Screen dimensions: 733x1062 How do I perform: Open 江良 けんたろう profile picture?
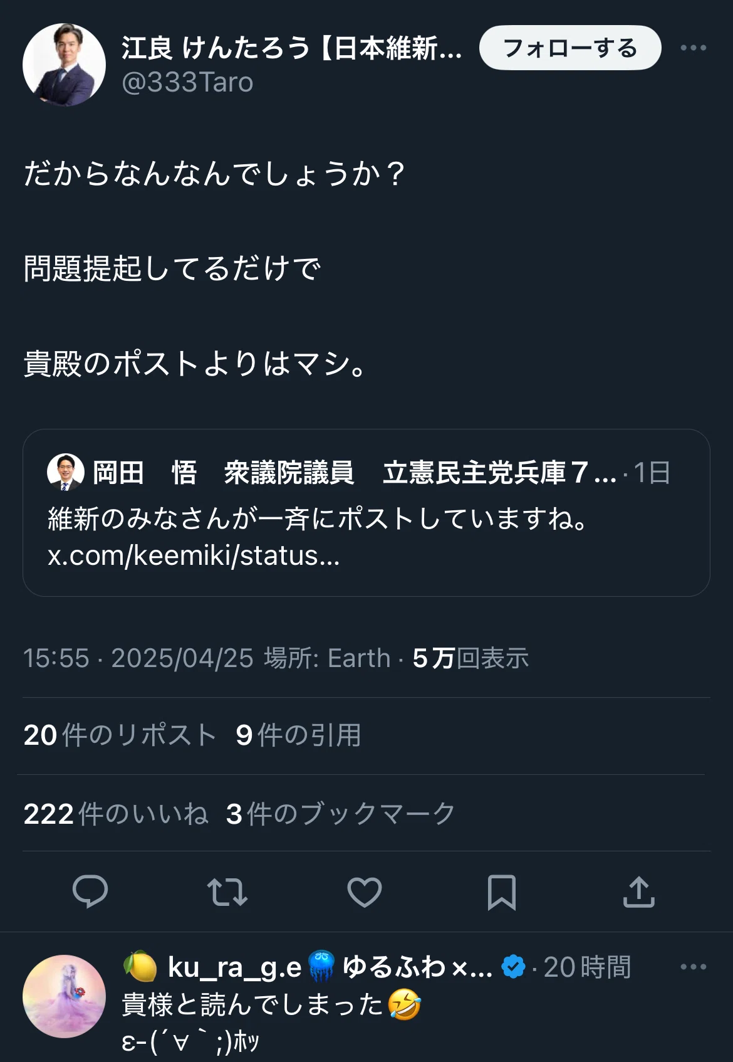pyautogui.click(x=64, y=65)
